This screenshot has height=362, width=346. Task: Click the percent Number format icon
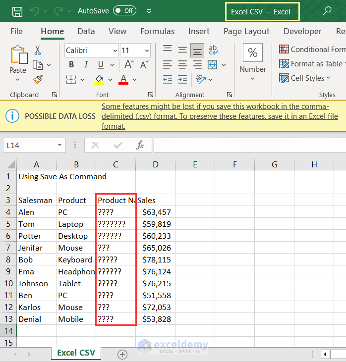(253, 52)
